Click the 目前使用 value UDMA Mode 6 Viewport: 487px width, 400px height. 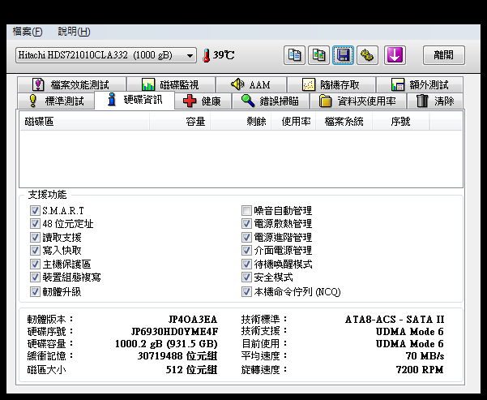410,344
